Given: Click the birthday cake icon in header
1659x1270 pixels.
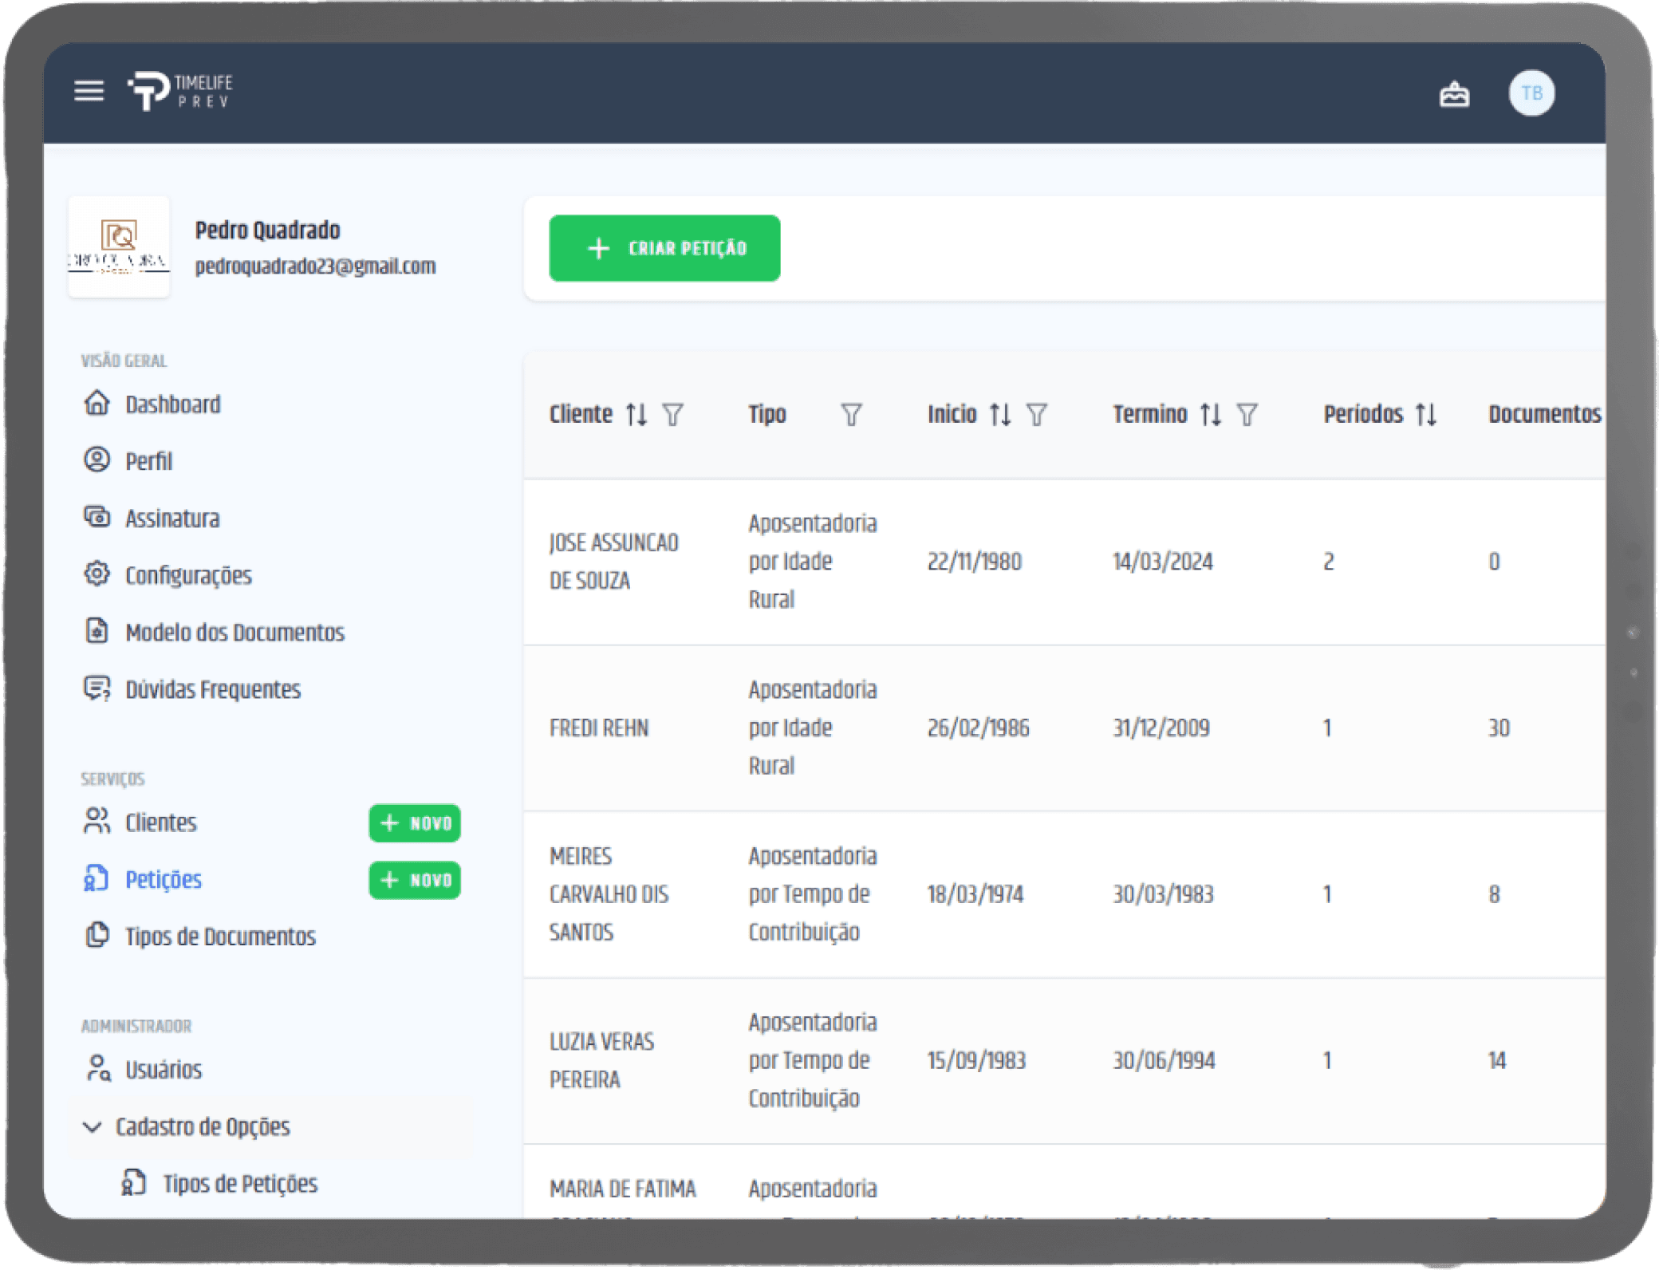Looking at the screenshot, I should 1453,94.
